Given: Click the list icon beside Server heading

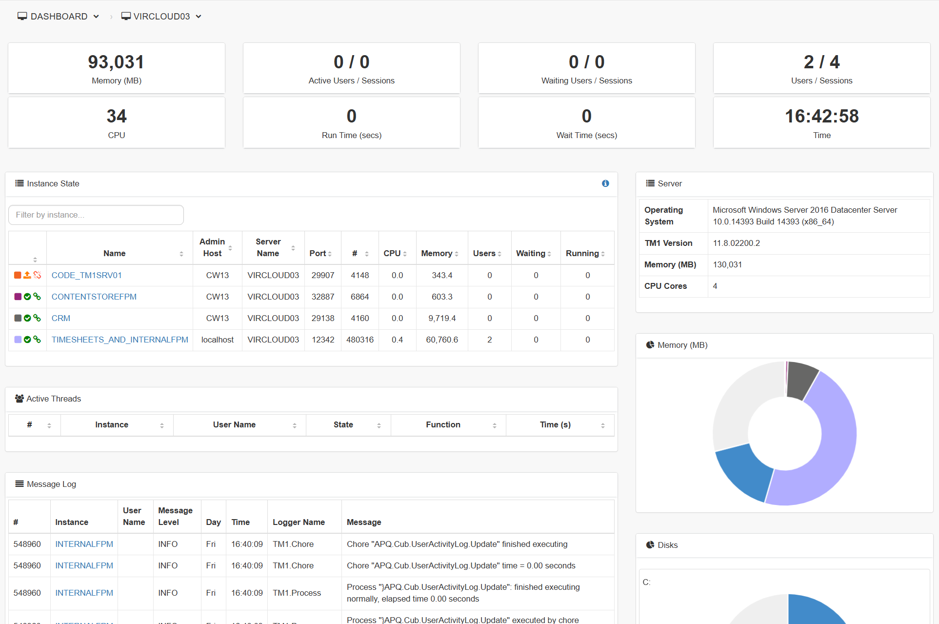Looking at the screenshot, I should 650,183.
